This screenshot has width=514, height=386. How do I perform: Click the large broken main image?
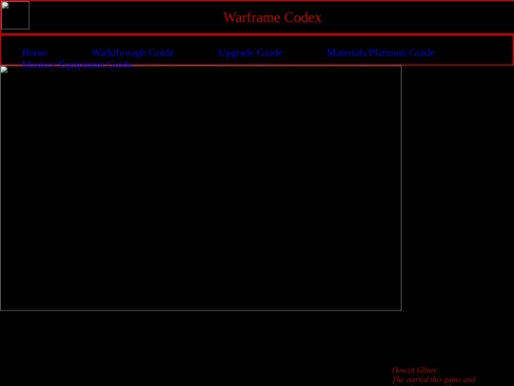201,188
